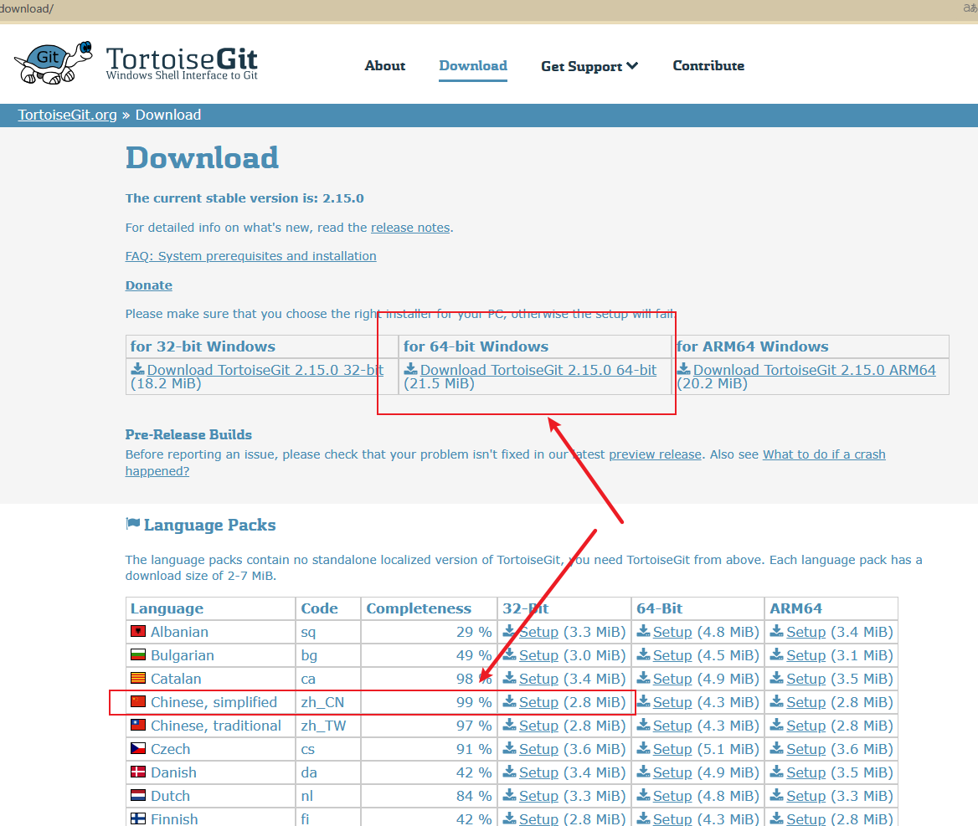
Task: Click the download icon beside the 32-bit installer
Action: tap(137, 369)
